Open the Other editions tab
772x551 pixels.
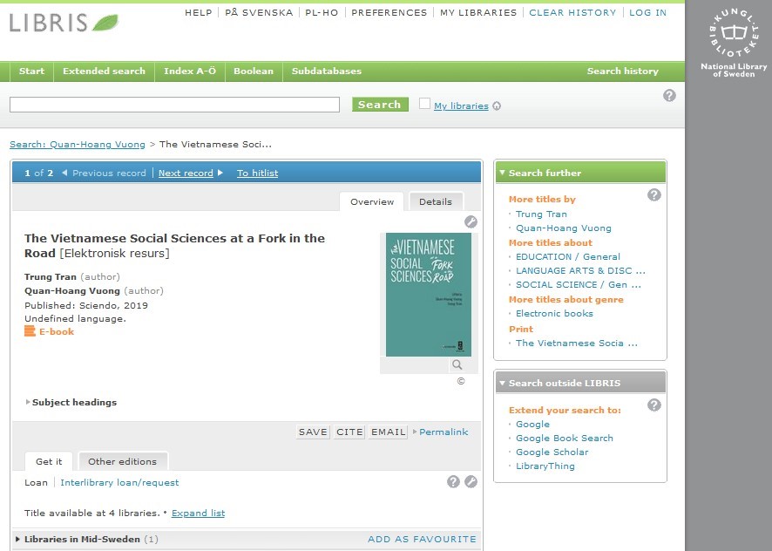(122, 461)
